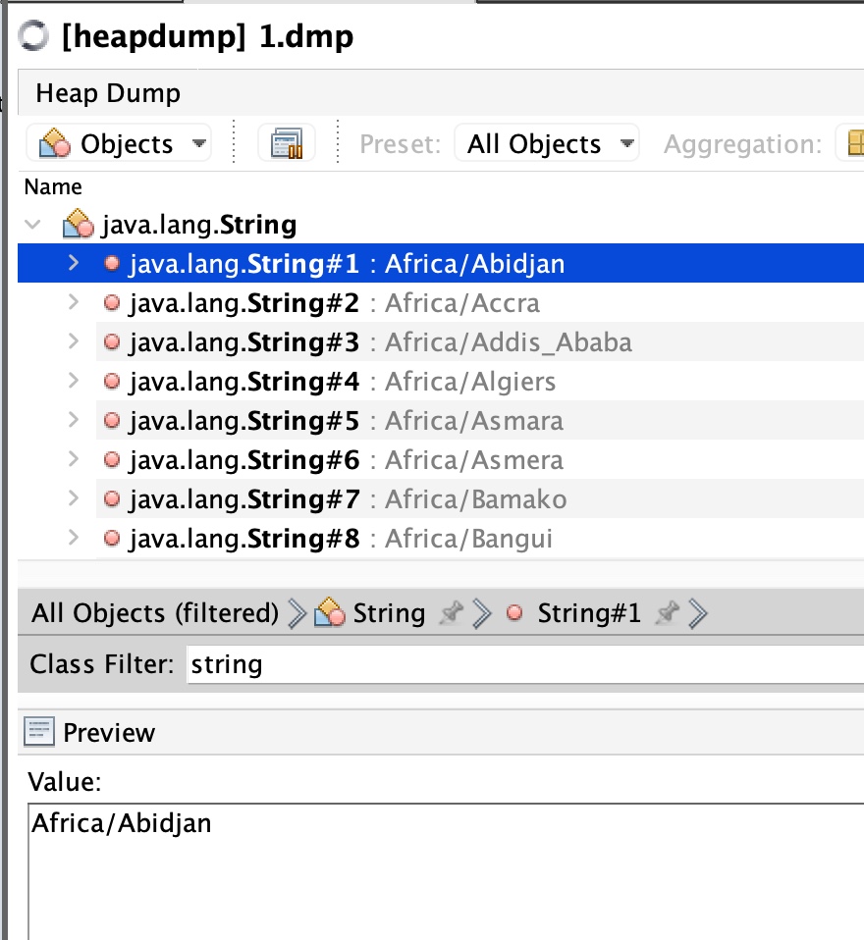Collapse the java.lang.String tree node
The image size is (864, 940).
tap(34, 226)
